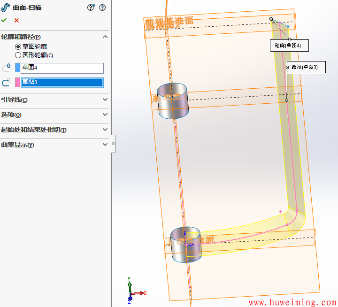Expand the 起始处和结束处相切 section
Image resolution: width=338 pixels, height=307 pixels.
[105, 130]
